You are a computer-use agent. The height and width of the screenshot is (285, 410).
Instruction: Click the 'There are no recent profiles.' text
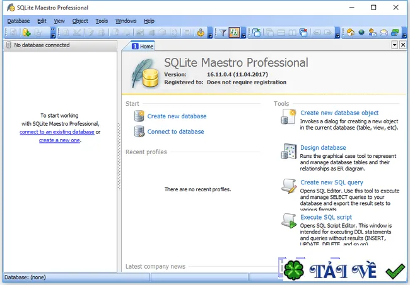[x=197, y=189]
